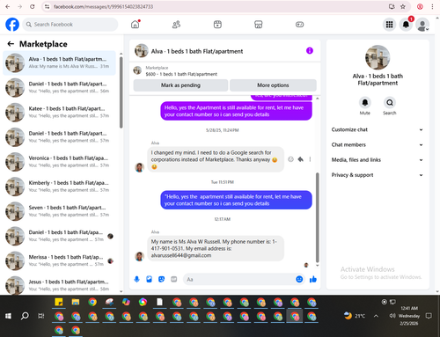Open Sticky Notes from taskbar
Image resolution: width=440 pixels, height=337 pixels.
pyautogui.click(x=59, y=302)
